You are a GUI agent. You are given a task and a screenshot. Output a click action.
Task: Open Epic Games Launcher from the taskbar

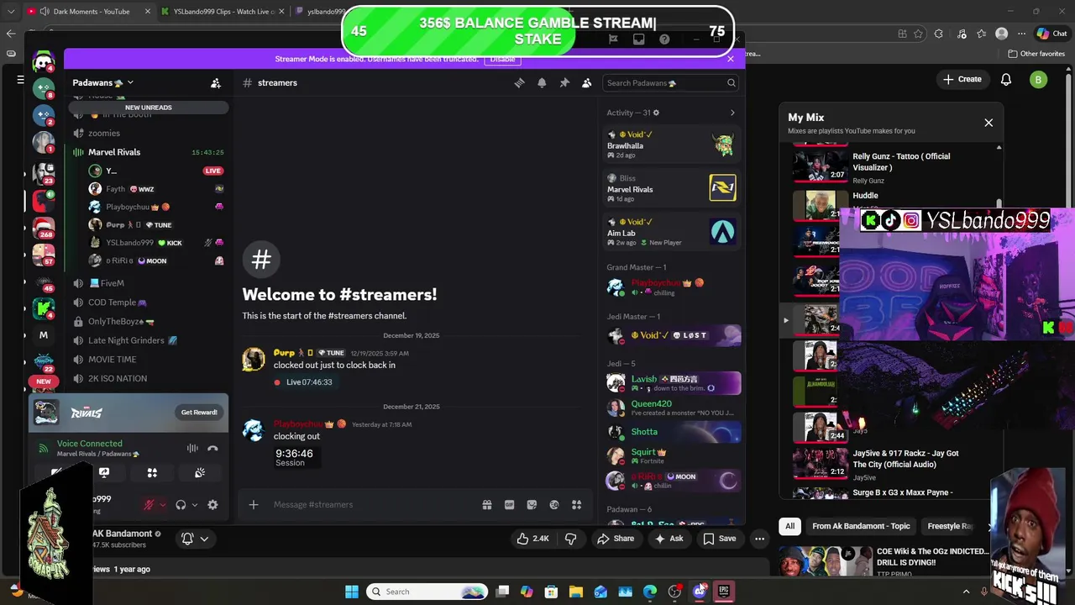(x=724, y=592)
